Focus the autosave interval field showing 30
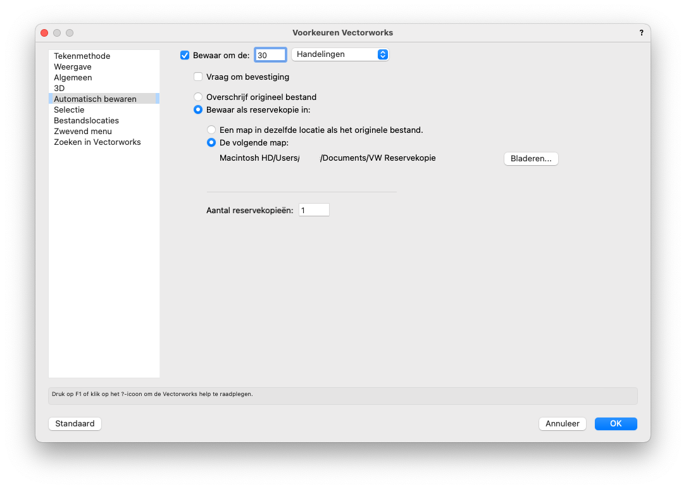Viewport: 686px width, 489px height. (x=270, y=55)
